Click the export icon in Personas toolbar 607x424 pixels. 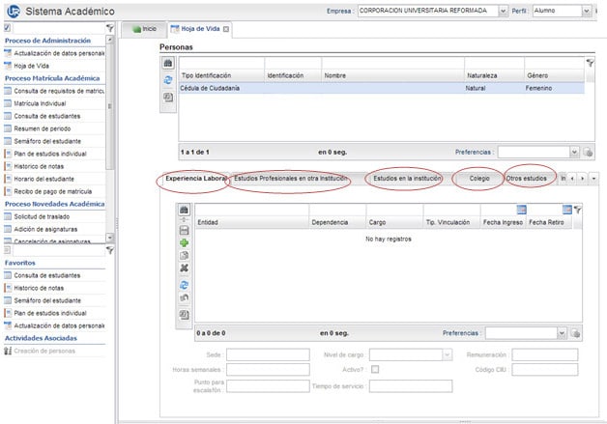coord(168,98)
